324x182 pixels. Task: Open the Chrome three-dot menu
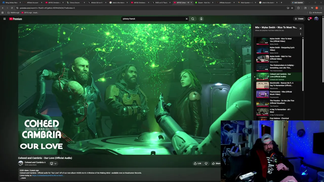tap(321, 8)
